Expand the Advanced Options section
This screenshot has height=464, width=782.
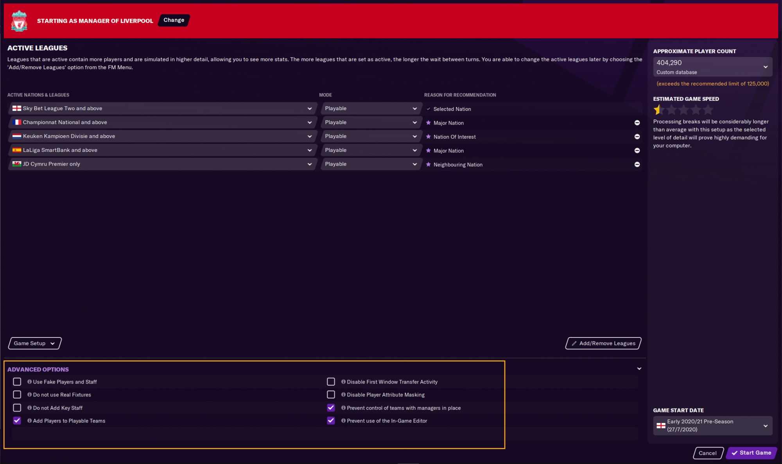(x=639, y=368)
